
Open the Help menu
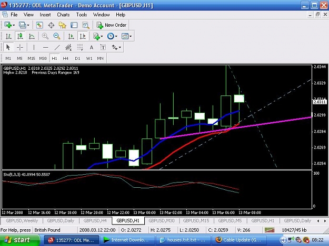point(121,15)
